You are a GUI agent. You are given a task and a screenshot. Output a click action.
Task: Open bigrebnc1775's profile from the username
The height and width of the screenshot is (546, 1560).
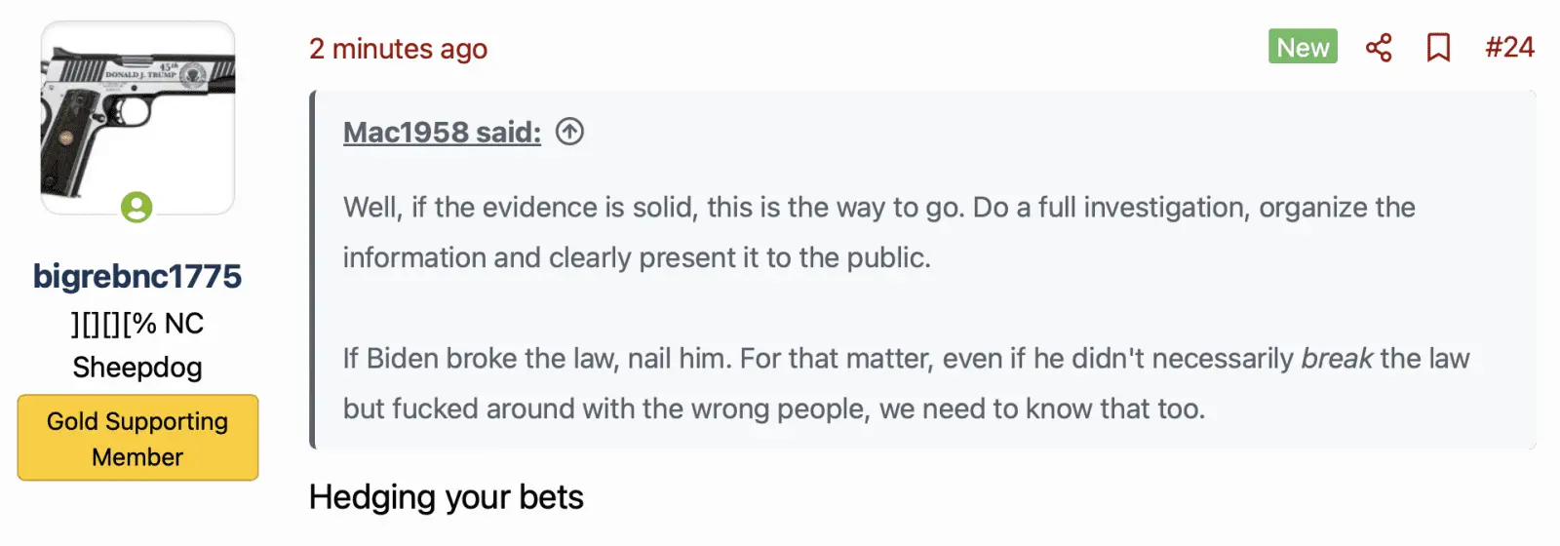(x=137, y=276)
